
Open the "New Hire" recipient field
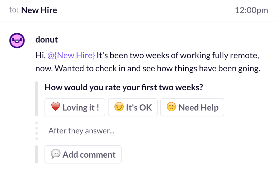[39, 10]
